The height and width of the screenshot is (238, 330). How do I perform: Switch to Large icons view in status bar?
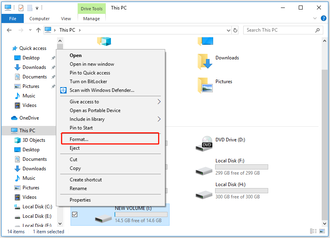tap(322, 231)
